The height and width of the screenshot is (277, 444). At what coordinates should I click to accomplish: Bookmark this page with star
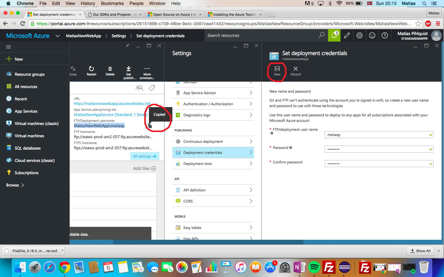(x=418, y=24)
